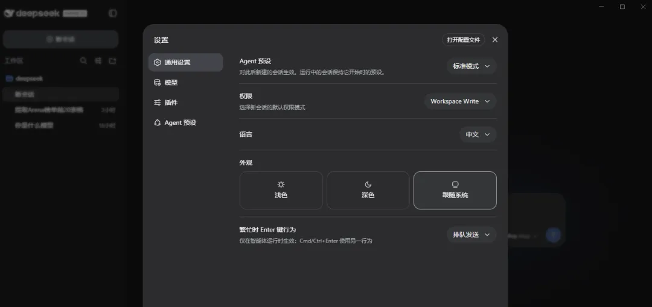Open the Agent 预设 sidebar tab
The width and height of the screenshot is (652, 307).
tap(185, 122)
